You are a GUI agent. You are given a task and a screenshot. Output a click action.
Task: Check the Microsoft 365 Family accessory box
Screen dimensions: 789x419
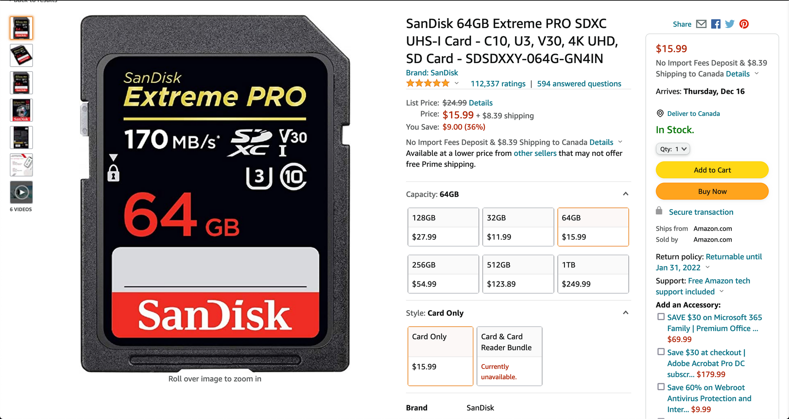pyautogui.click(x=661, y=317)
